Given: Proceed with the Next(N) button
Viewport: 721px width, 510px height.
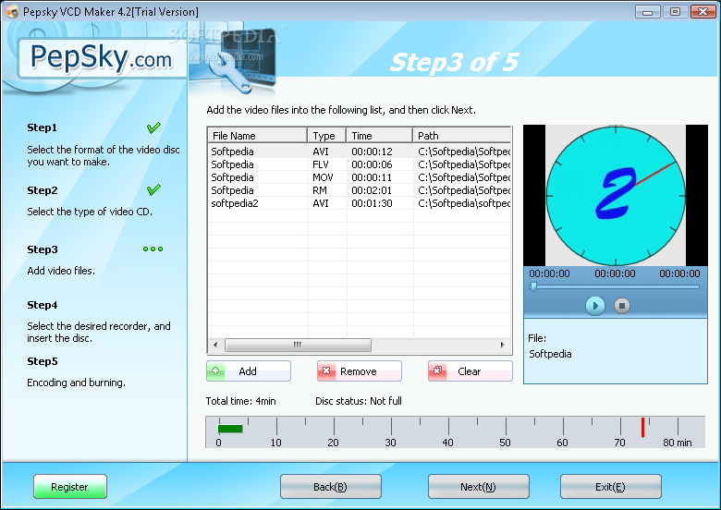Looking at the screenshot, I should tap(478, 487).
